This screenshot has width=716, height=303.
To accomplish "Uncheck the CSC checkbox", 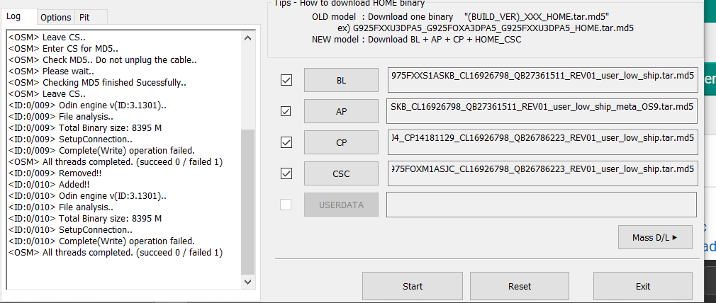I will point(286,173).
